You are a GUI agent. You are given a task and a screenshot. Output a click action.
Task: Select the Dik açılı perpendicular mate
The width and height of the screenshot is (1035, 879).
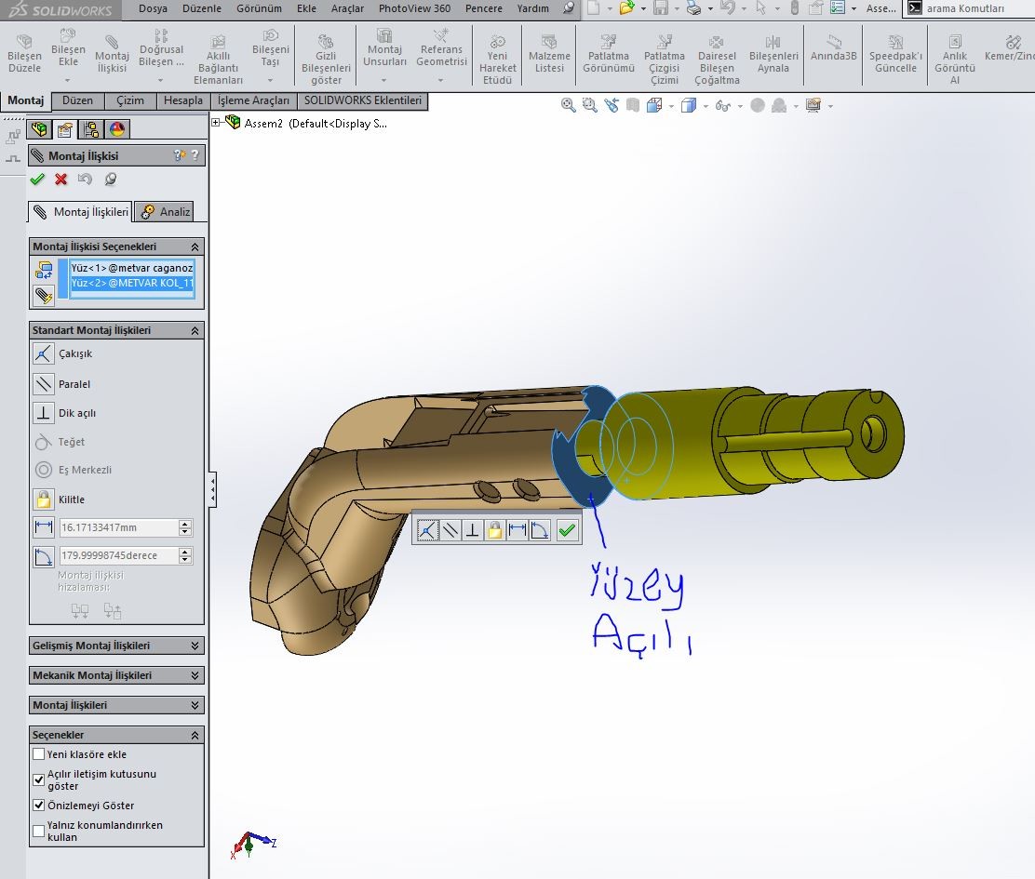coord(44,413)
